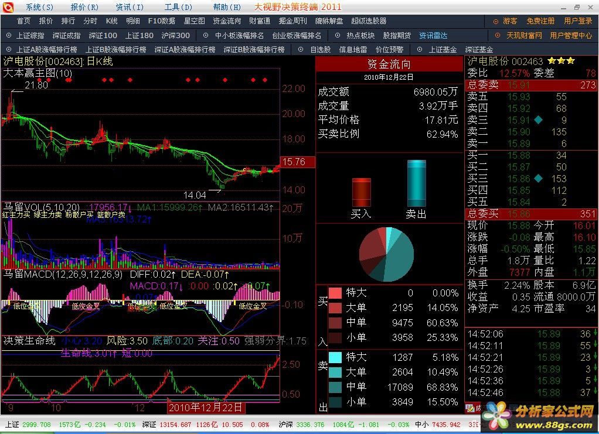The image size is (599, 434).
Task: Open 创业板涨幅排名
Action: click(297, 36)
